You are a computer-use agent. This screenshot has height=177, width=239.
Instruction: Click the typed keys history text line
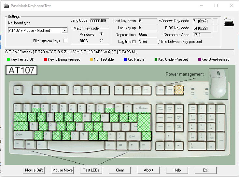pos(119,52)
